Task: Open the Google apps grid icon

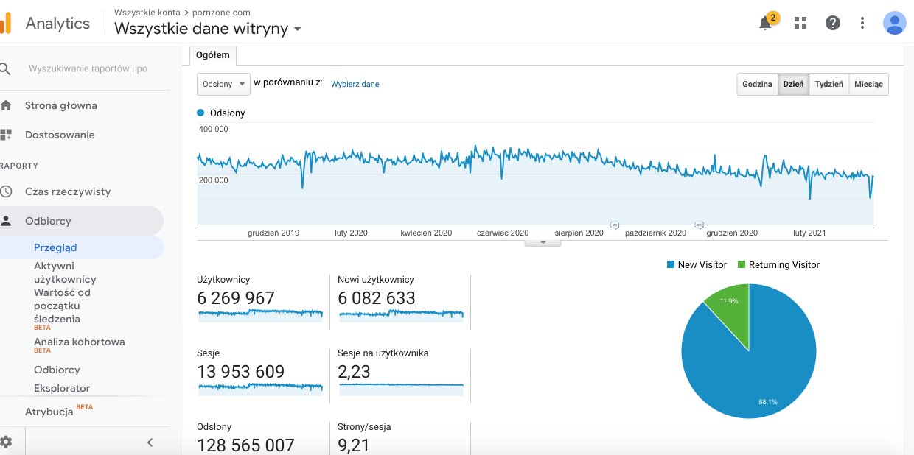Action: (800, 23)
